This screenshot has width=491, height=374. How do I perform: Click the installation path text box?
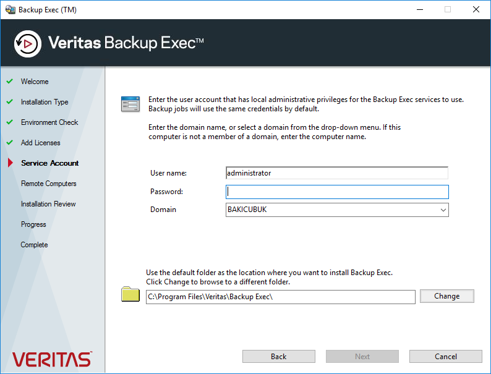280,297
